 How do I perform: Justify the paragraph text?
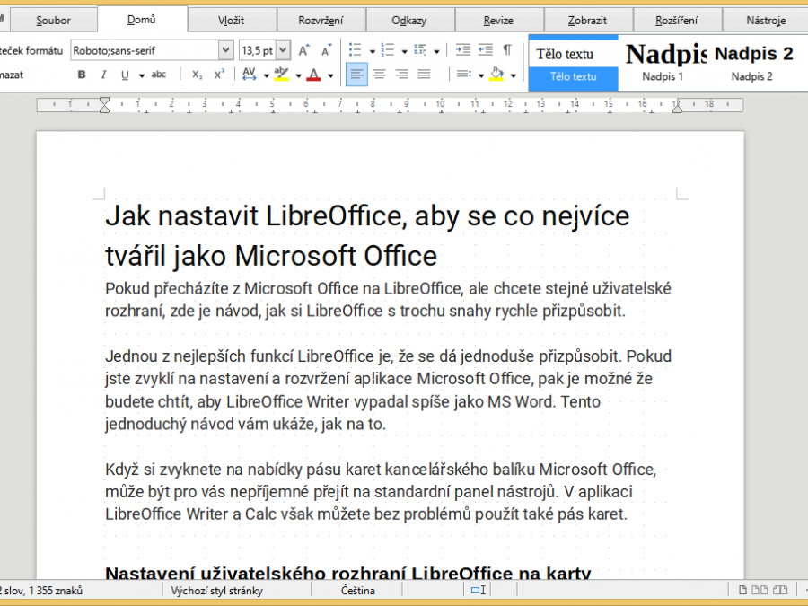(x=424, y=75)
